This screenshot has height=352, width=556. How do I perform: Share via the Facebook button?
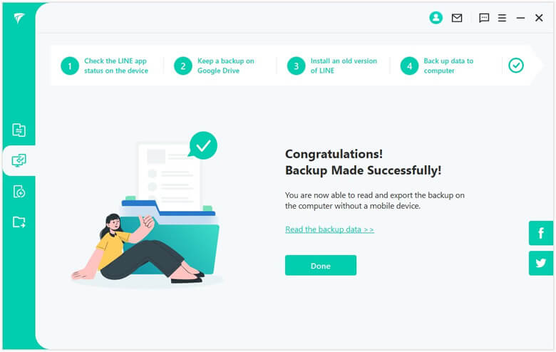[541, 233]
